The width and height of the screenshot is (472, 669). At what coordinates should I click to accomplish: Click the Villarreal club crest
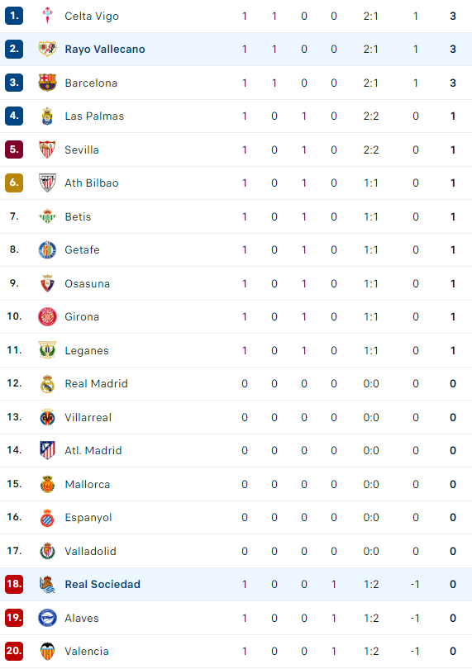click(x=47, y=417)
